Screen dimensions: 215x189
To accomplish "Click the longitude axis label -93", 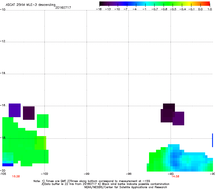I will (x=171, y=174).
